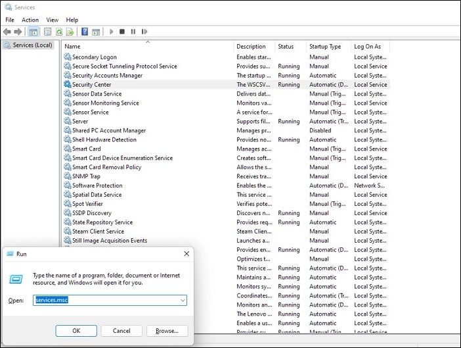Open Help via blue question mark icon

[x=84, y=32]
